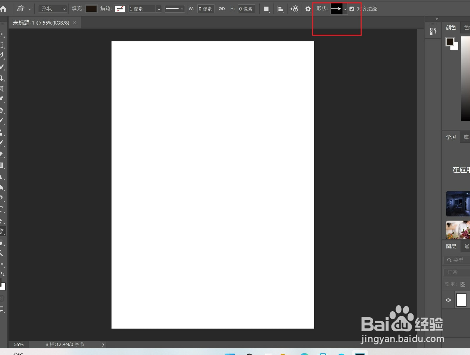The width and height of the screenshot is (470, 355).
Task: Open the 填充 fill color swatch
Action: (91, 9)
